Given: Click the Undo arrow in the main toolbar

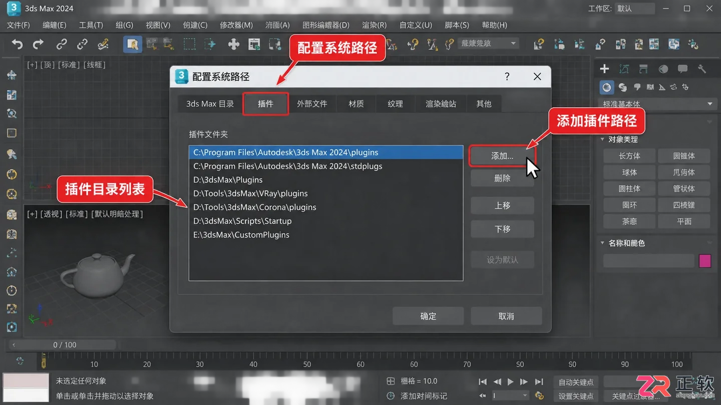Looking at the screenshot, I should [x=18, y=44].
